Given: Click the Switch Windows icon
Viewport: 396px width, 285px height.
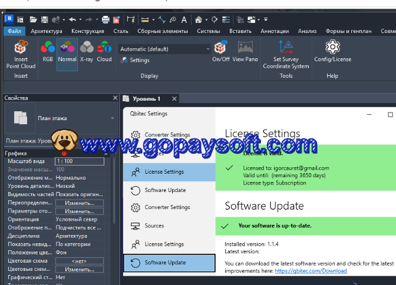Looking at the screenshot, I should tap(252, 19).
